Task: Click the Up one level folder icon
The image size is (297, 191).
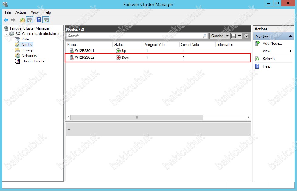Action: pos(22,20)
